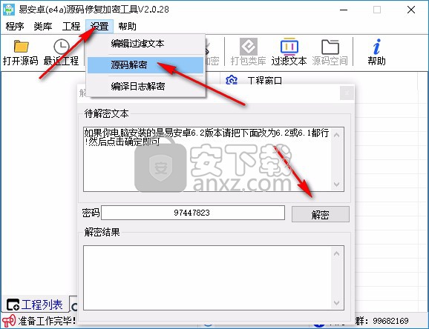
Task: Click the 准备工作完毕 status text
Action: tap(47, 321)
